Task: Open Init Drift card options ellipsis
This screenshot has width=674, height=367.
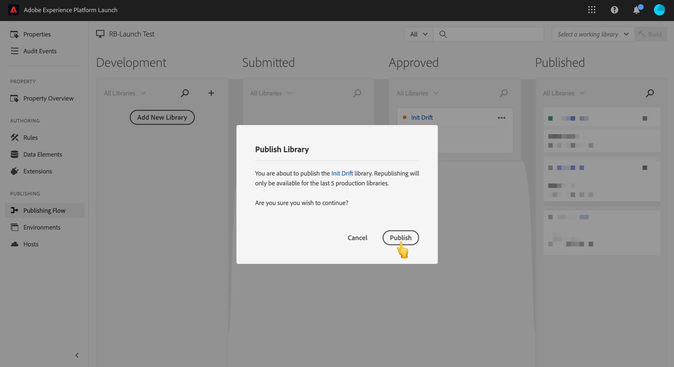Action: [501, 117]
